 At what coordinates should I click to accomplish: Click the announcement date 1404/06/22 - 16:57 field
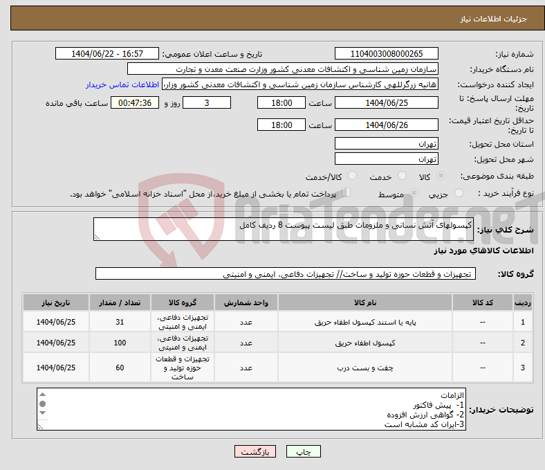click(107, 53)
